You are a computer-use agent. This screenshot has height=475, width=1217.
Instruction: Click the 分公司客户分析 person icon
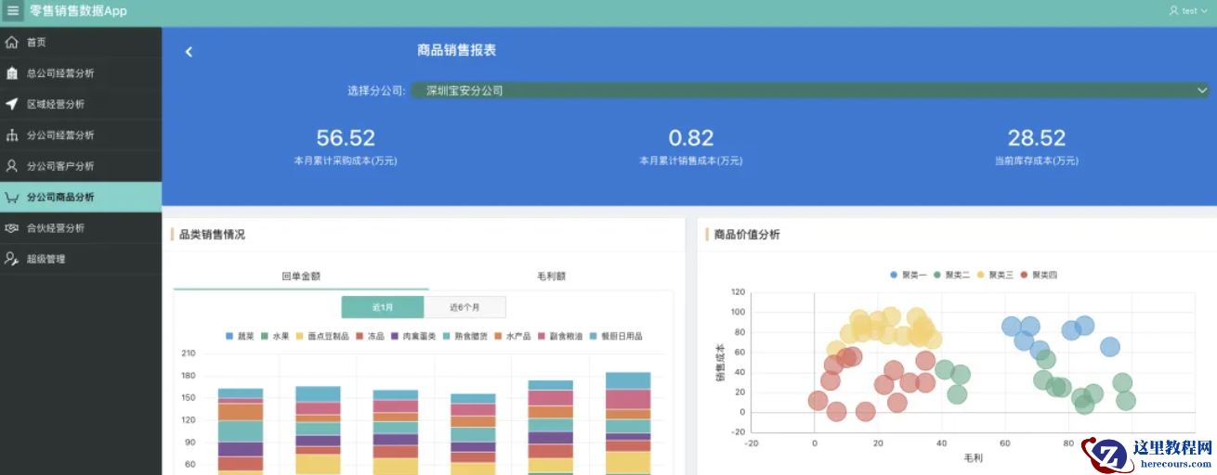[x=12, y=166]
